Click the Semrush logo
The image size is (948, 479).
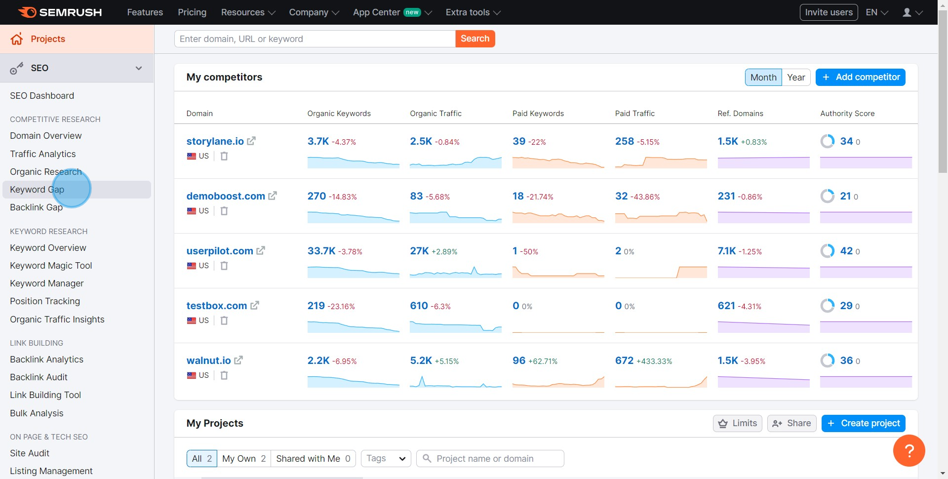[x=60, y=12]
